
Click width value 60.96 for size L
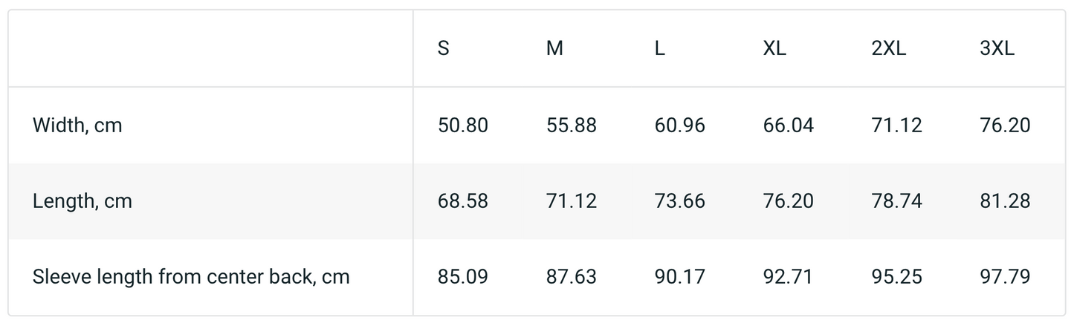[x=680, y=125]
